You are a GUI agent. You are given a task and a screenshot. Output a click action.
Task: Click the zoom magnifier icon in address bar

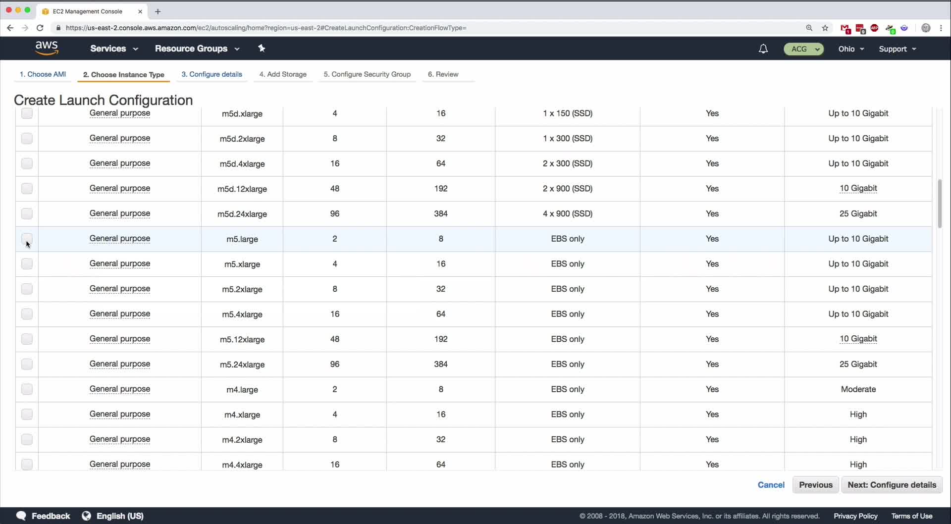click(809, 28)
